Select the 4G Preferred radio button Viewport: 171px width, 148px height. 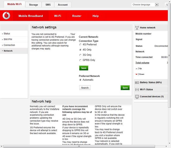[80, 45]
